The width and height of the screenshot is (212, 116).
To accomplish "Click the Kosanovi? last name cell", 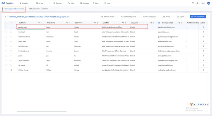I will (x=78, y=60).
